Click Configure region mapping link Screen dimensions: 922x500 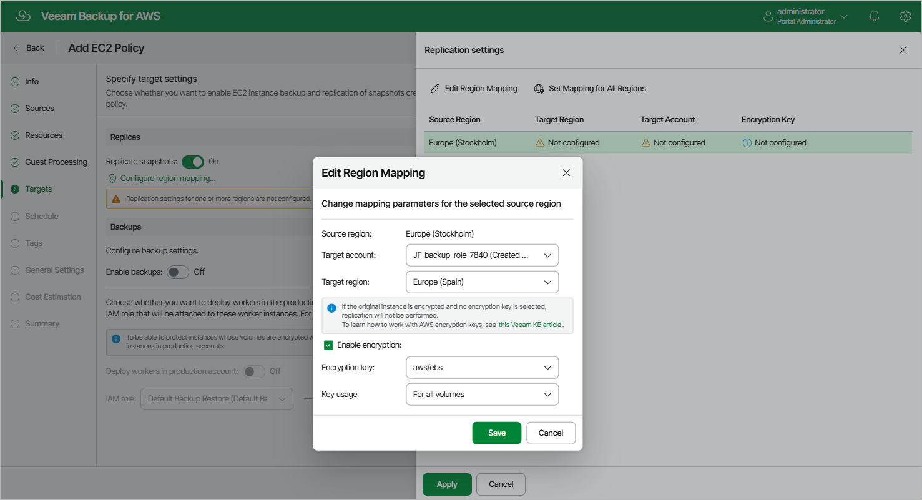(168, 179)
